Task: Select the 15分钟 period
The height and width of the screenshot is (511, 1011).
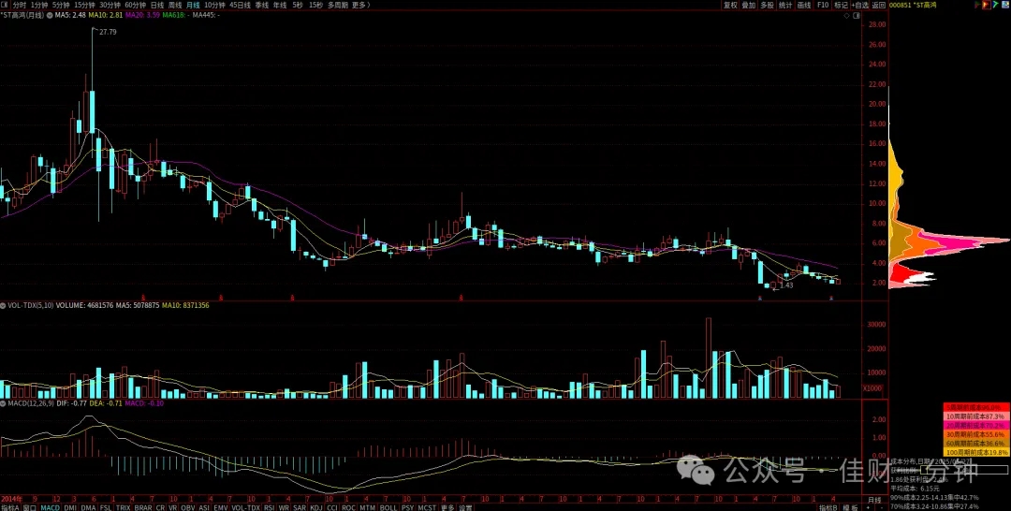Action: 84,6
